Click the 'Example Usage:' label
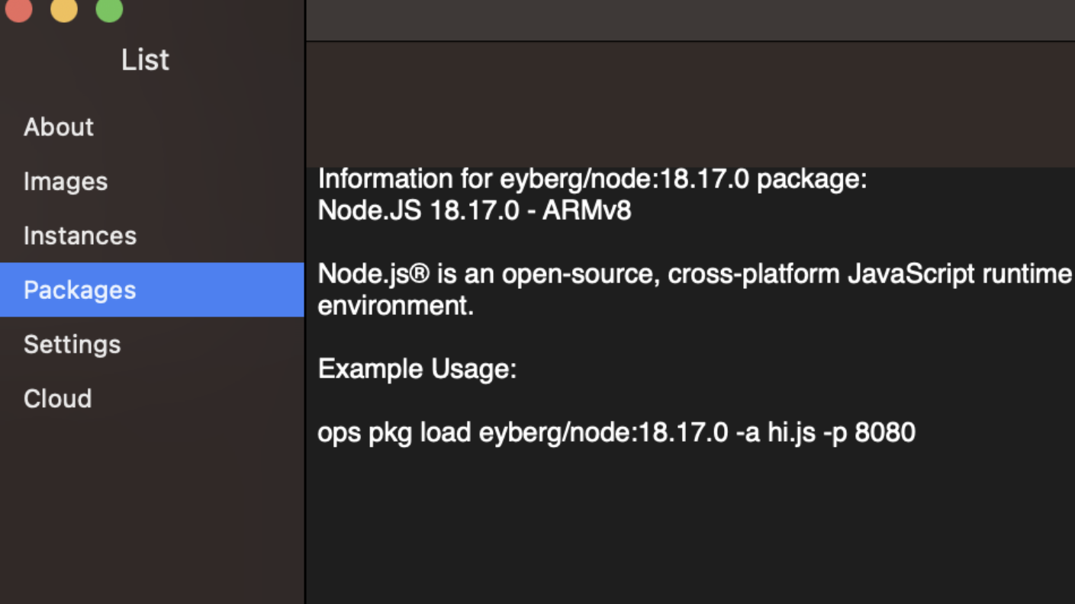 click(417, 369)
